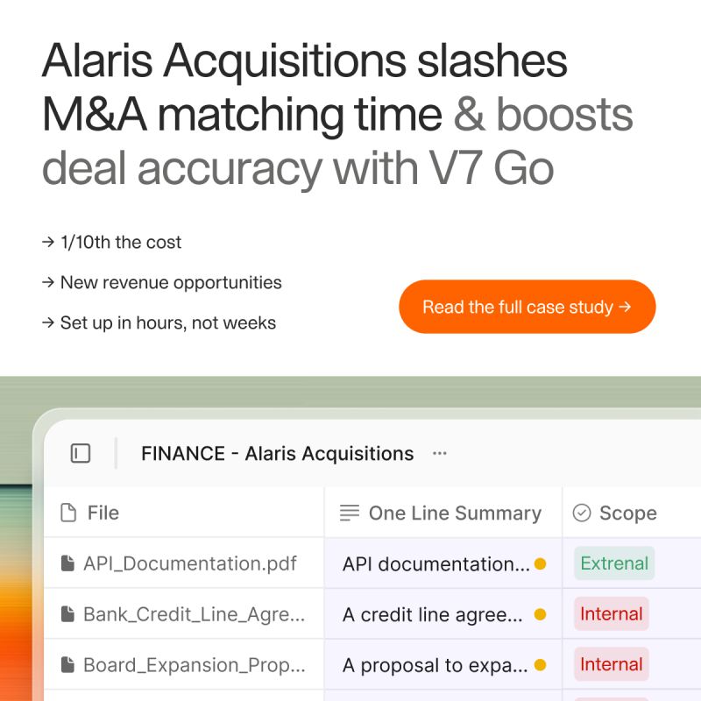Screen dimensions: 701x701
Task: Select Internal tag in Bank_Credit_Line row
Action: [x=611, y=614]
